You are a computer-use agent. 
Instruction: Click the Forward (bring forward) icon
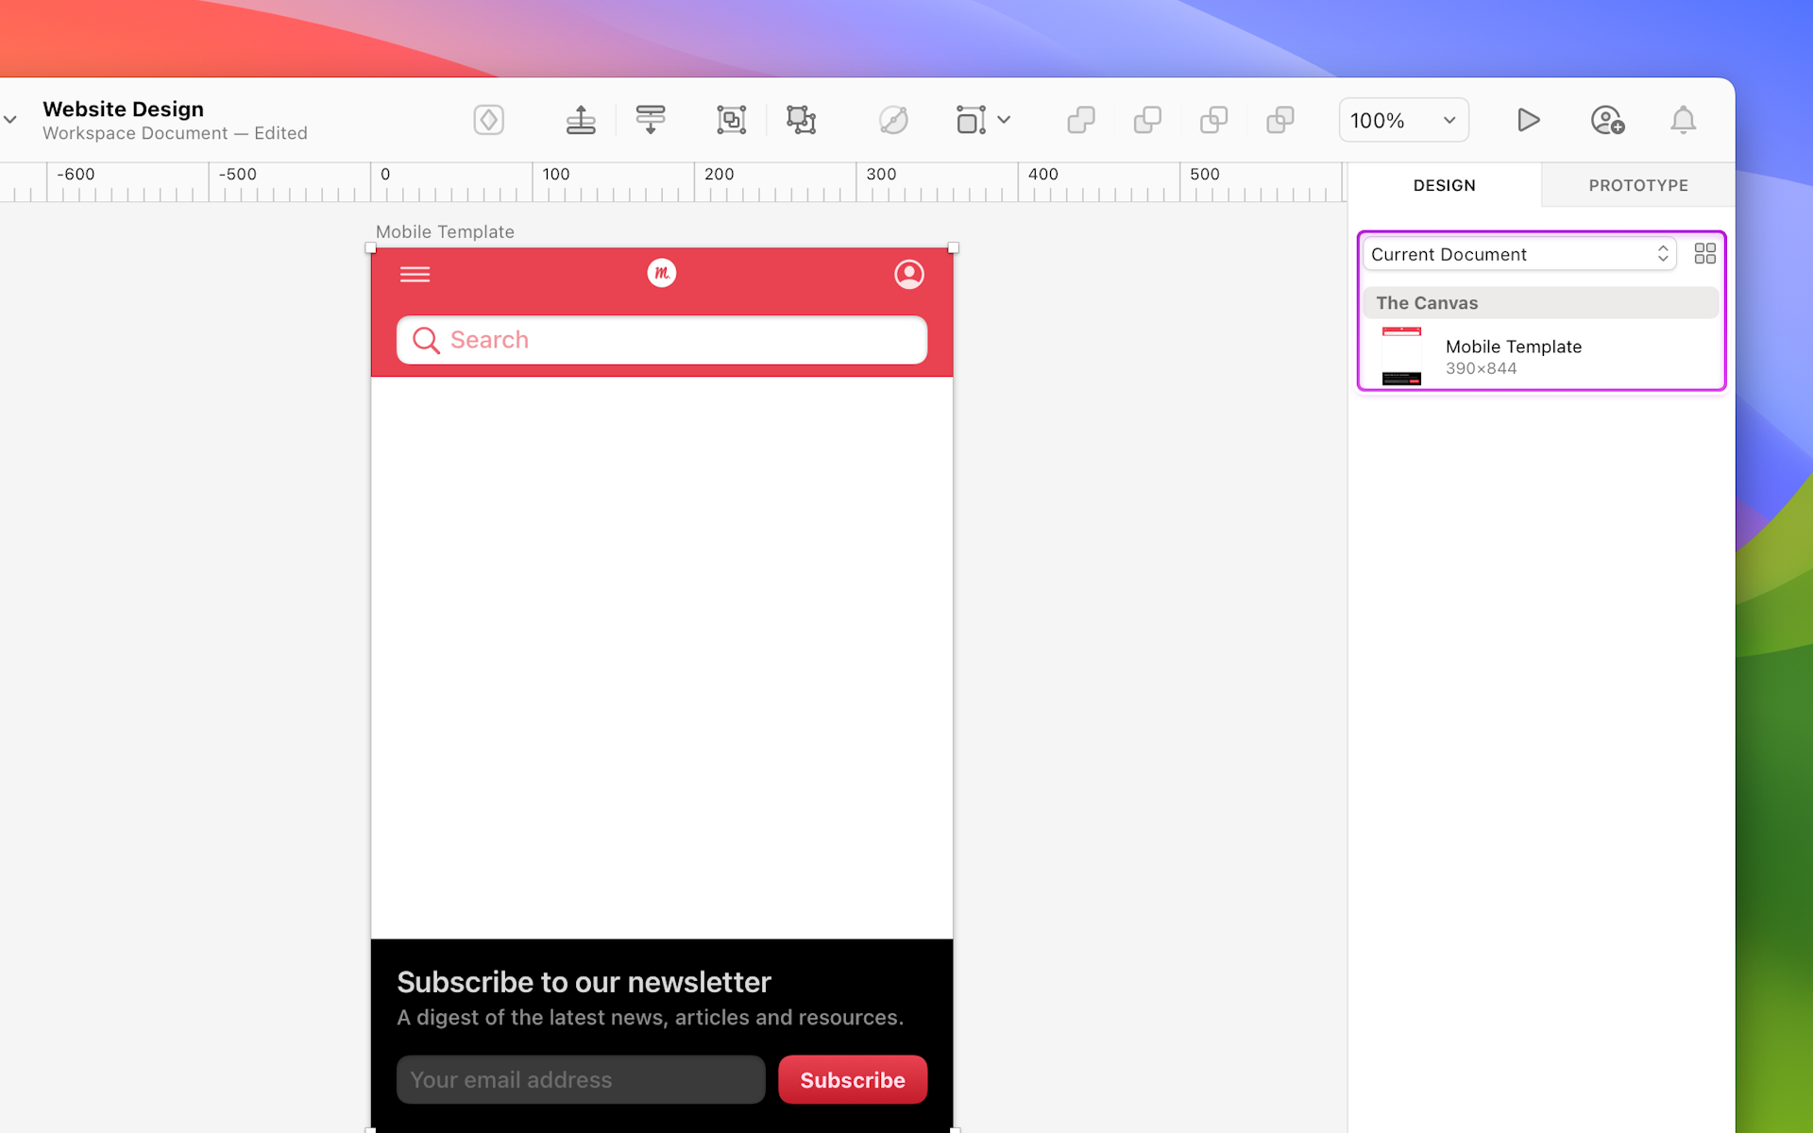pos(581,120)
